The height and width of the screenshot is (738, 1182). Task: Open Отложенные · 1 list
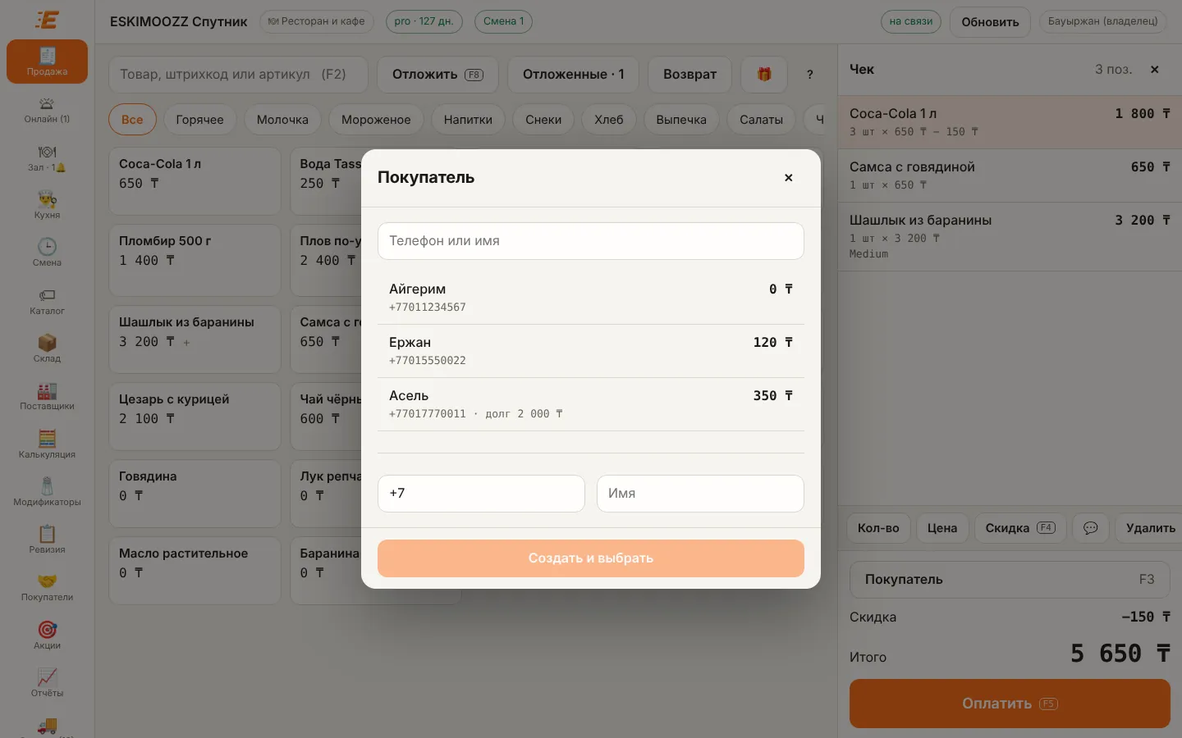pyautogui.click(x=574, y=75)
